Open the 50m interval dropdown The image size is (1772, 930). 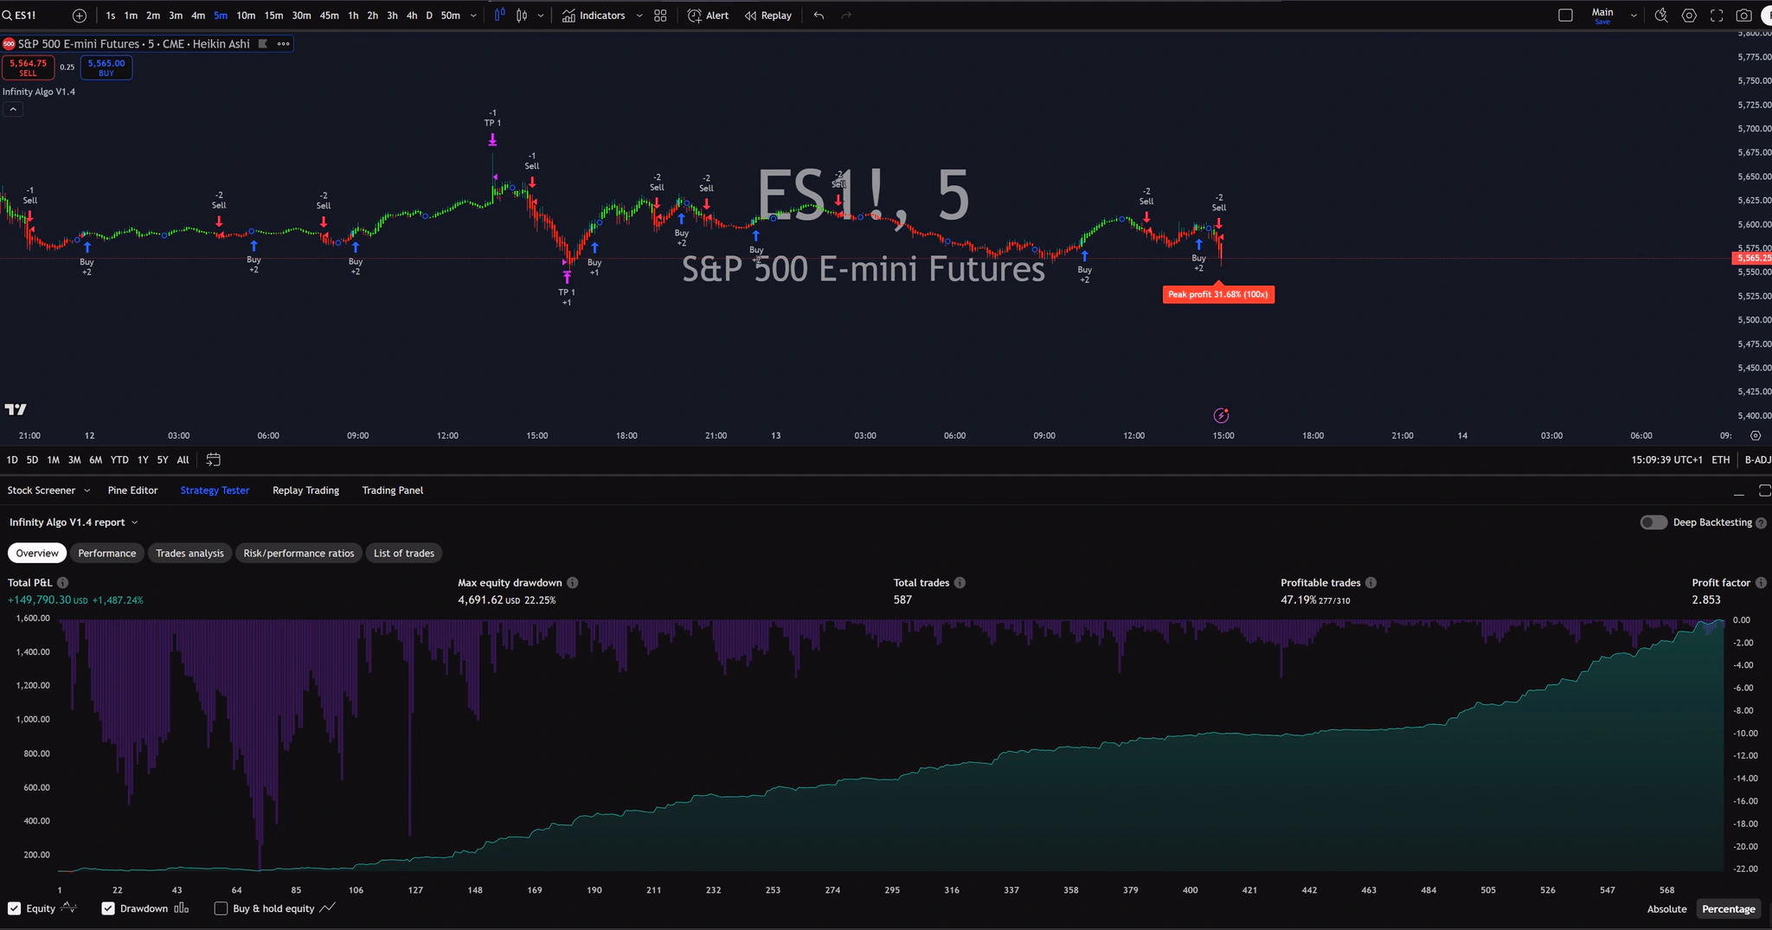point(472,15)
